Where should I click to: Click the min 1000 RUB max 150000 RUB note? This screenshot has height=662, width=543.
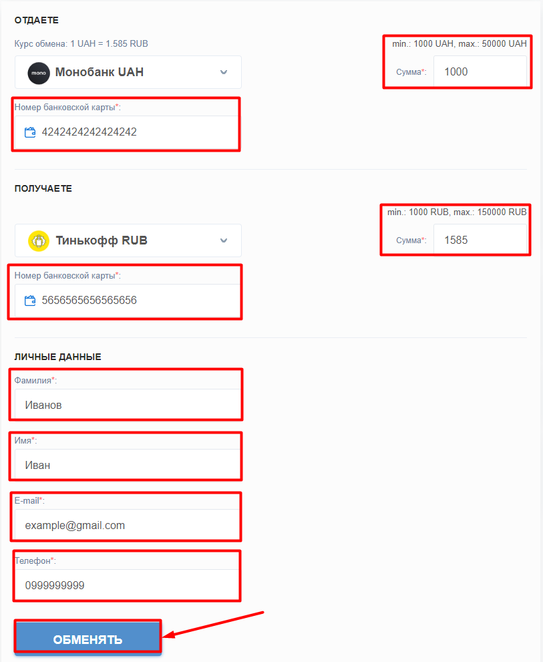(457, 212)
